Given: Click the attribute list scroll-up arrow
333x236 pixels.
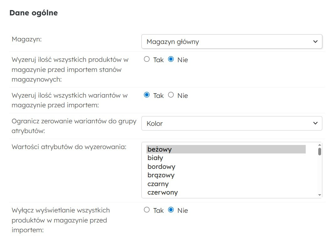Looking at the screenshot, I should coord(320,145).
